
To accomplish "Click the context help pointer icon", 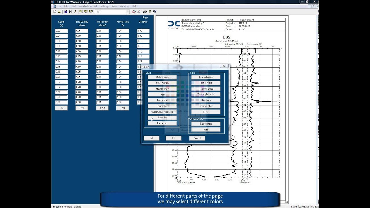I will 154,12.
